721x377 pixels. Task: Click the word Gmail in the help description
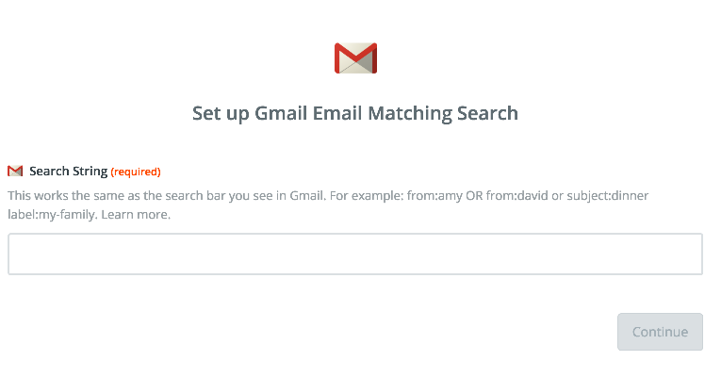pos(307,196)
